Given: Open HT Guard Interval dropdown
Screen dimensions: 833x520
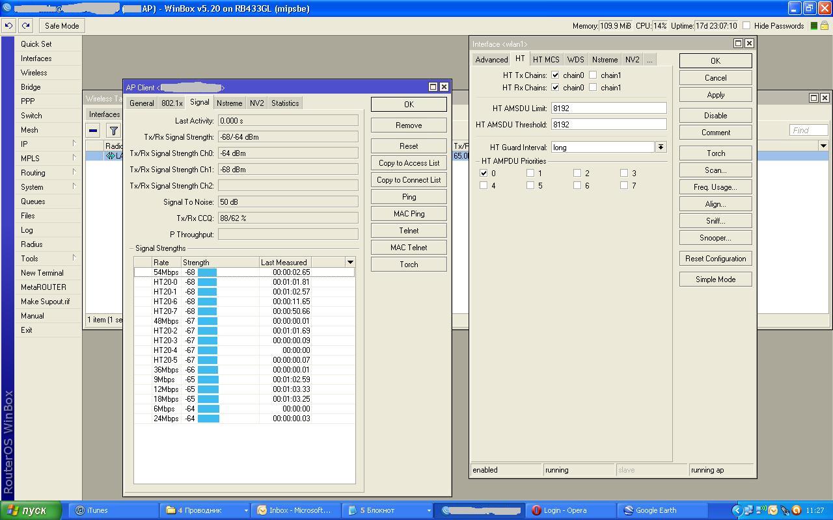Looking at the screenshot, I should point(661,148).
